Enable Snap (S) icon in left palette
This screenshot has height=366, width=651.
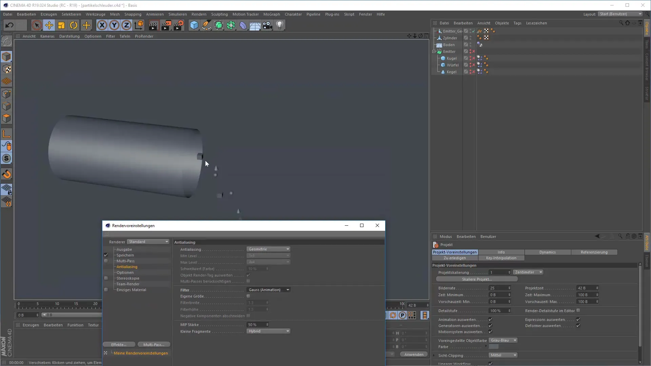coord(6,158)
